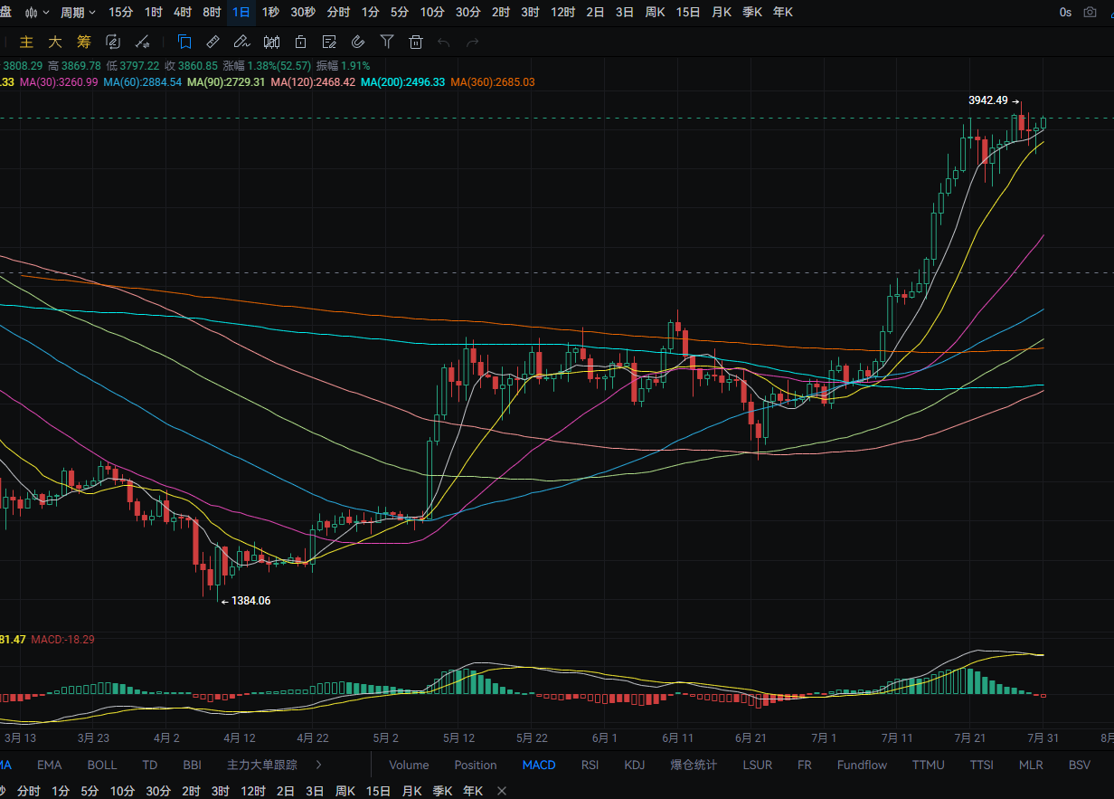Switch to the RSI indicator tab
This screenshot has height=799, width=1114.
[590, 765]
